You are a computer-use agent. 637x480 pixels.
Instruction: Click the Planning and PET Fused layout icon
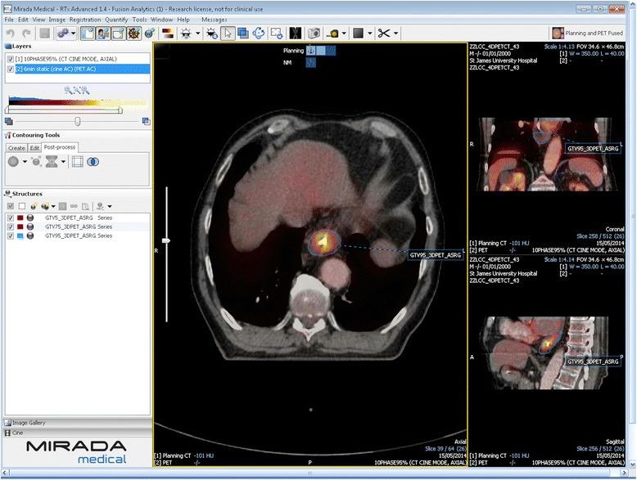(x=558, y=34)
